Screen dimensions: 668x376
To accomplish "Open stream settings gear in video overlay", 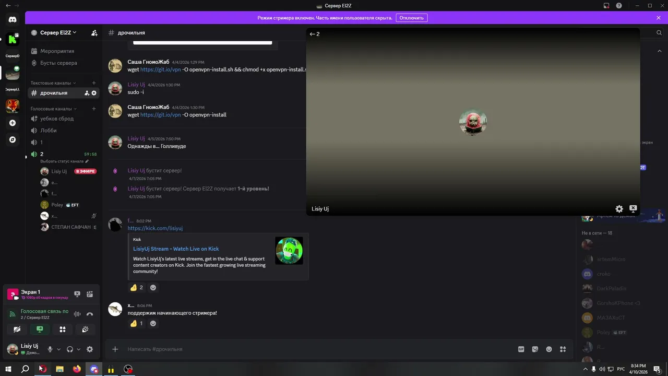I will (619, 209).
